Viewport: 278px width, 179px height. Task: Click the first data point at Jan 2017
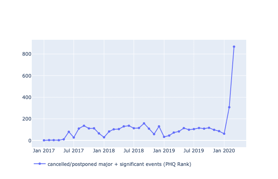[44, 140]
